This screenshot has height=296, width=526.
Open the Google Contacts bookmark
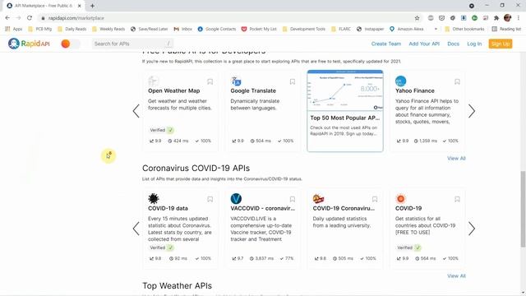[217, 29]
